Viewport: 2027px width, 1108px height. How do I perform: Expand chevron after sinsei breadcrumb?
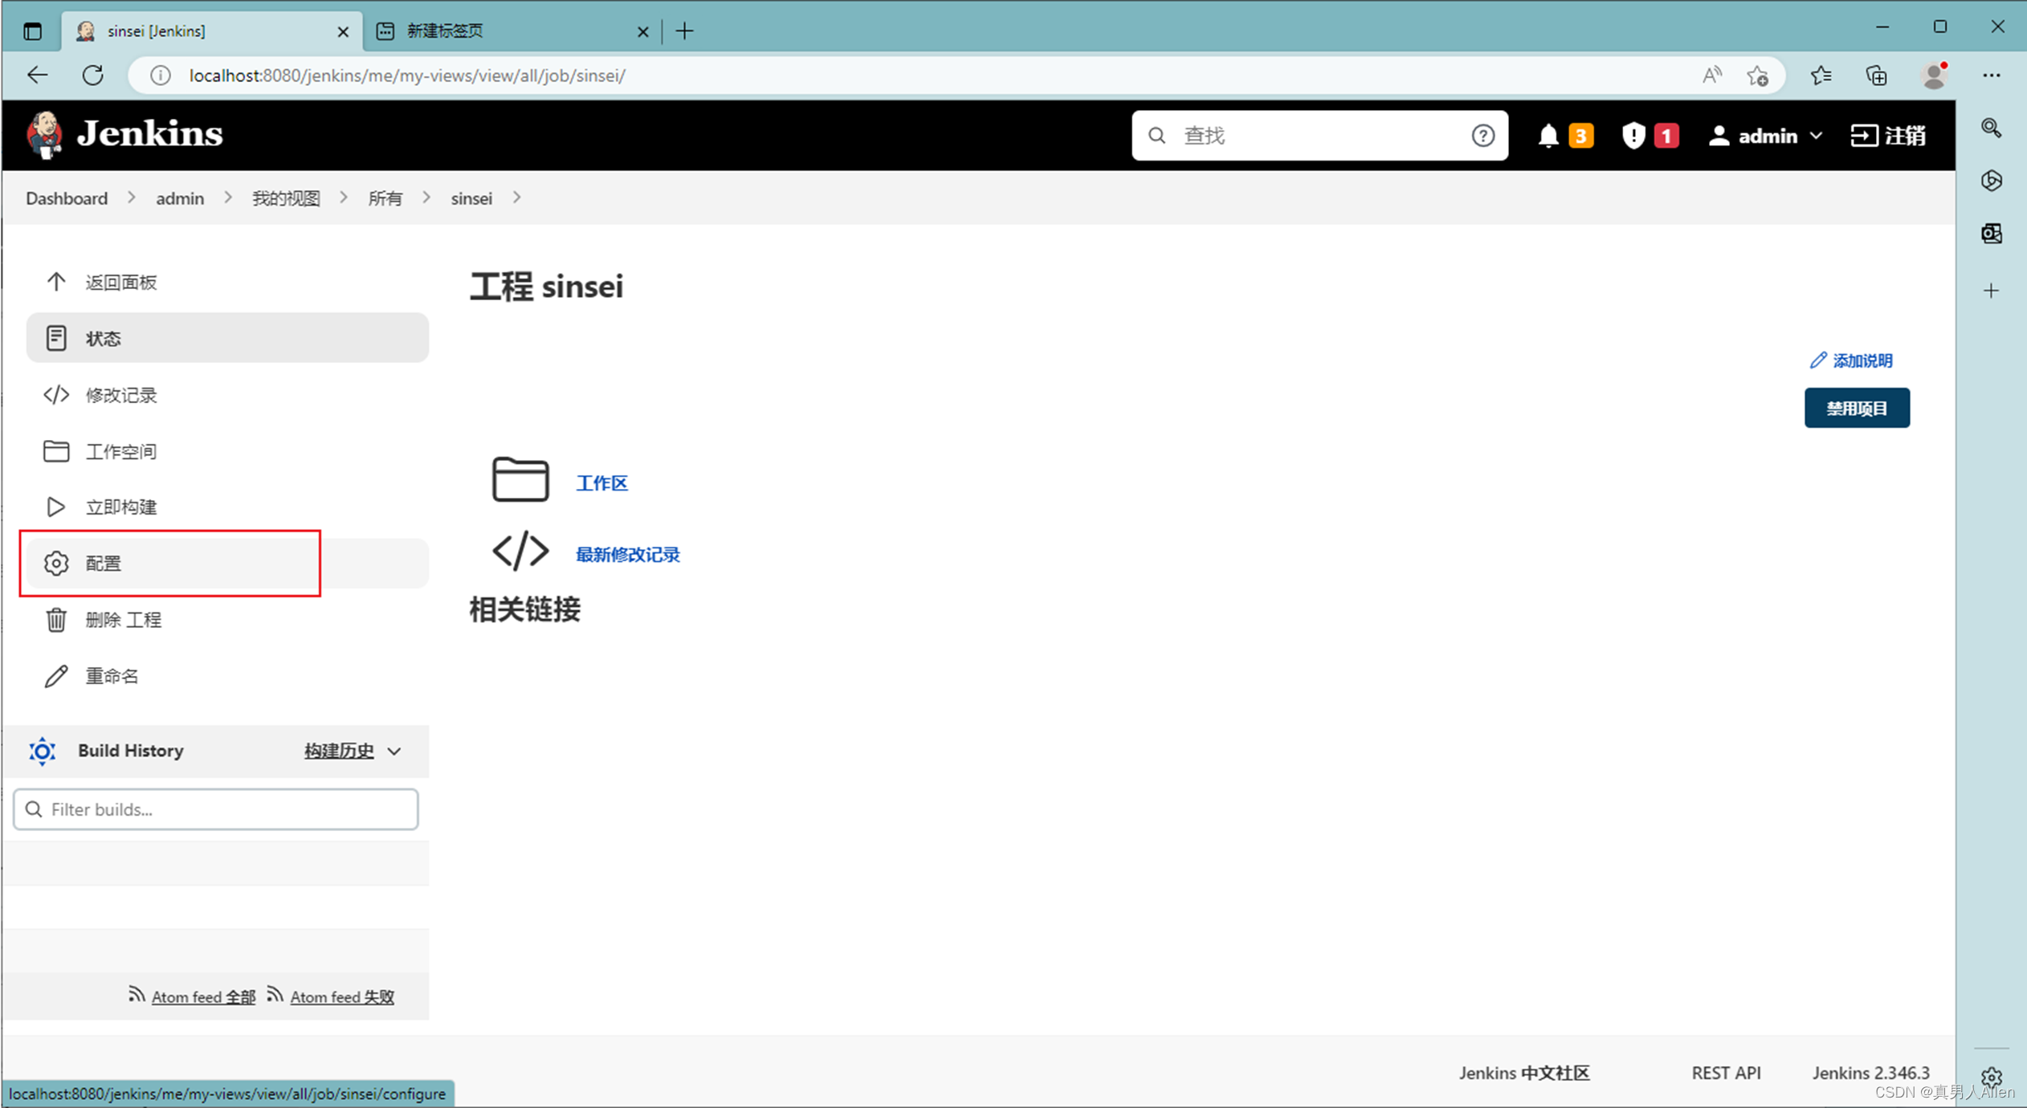click(516, 198)
